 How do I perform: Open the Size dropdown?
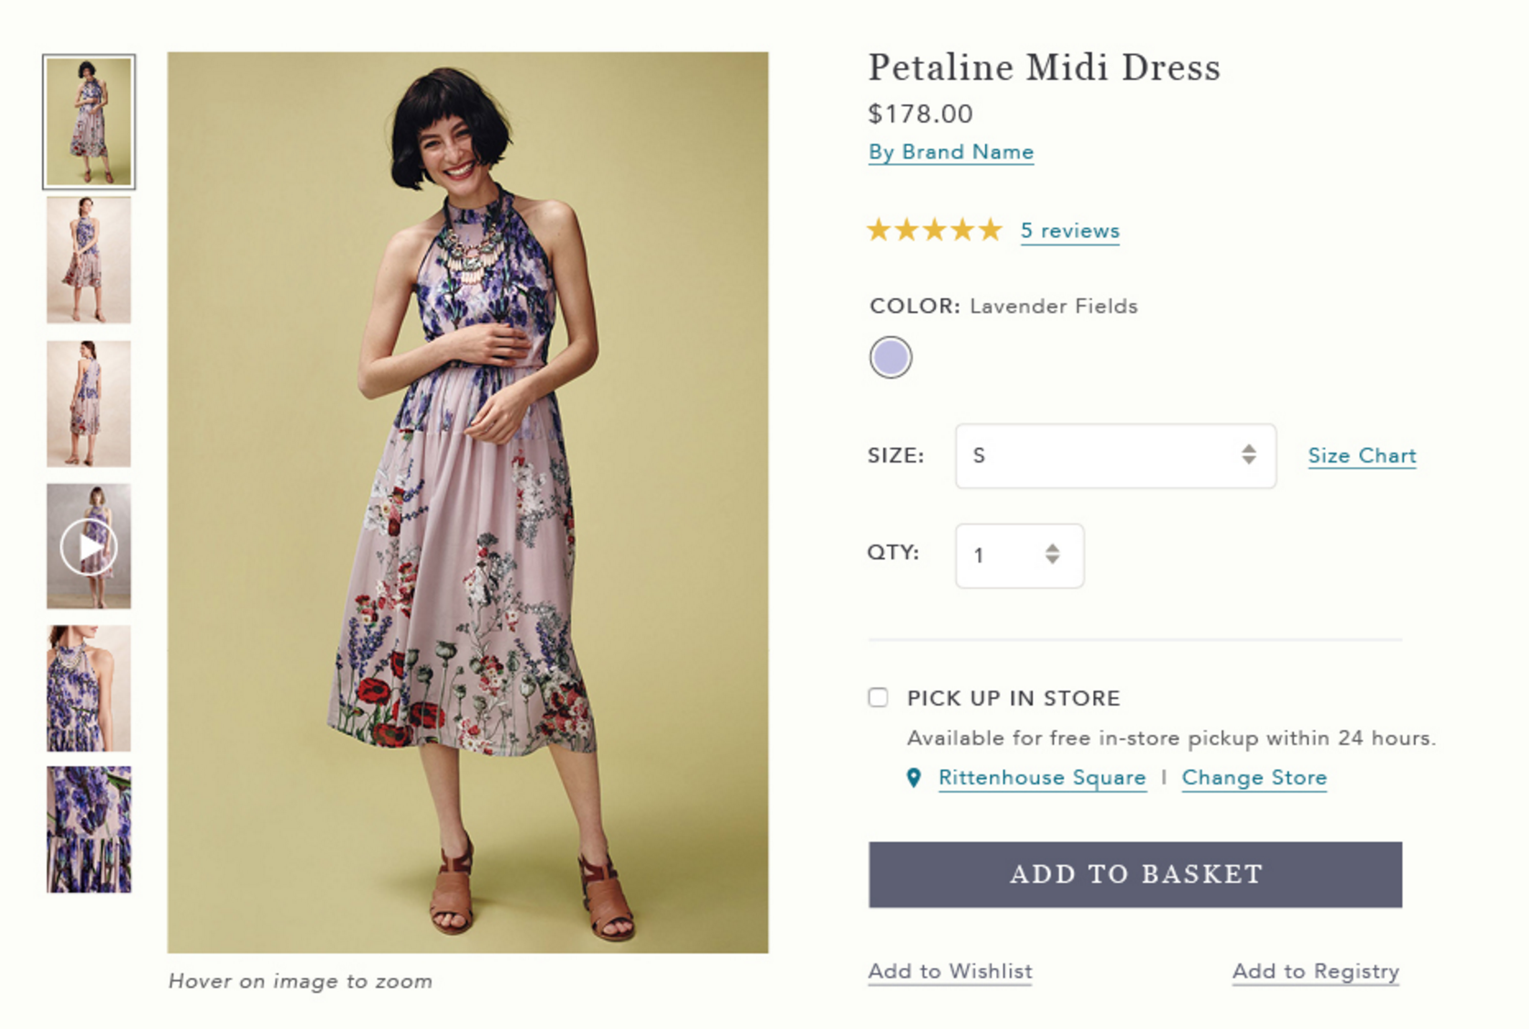(1114, 455)
